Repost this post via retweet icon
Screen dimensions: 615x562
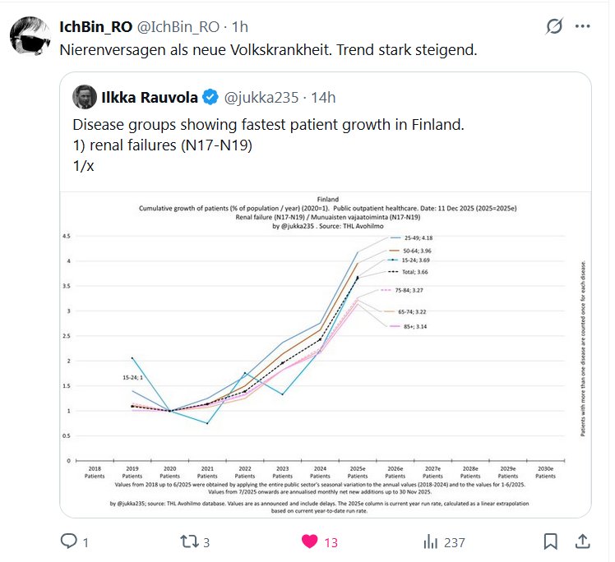pyautogui.click(x=191, y=541)
